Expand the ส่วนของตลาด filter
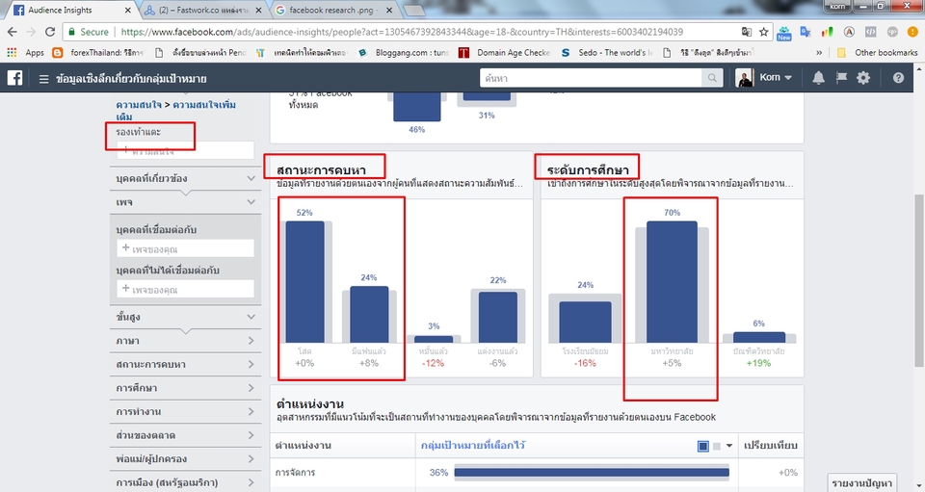Screen dimensions: 925x492 click(x=185, y=435)
